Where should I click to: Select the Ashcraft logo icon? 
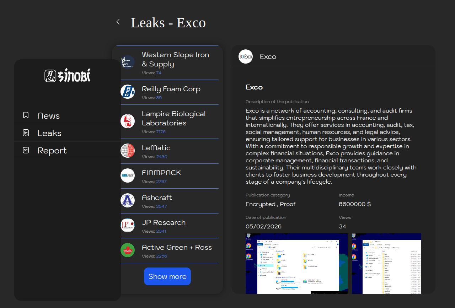click(128, 200)
